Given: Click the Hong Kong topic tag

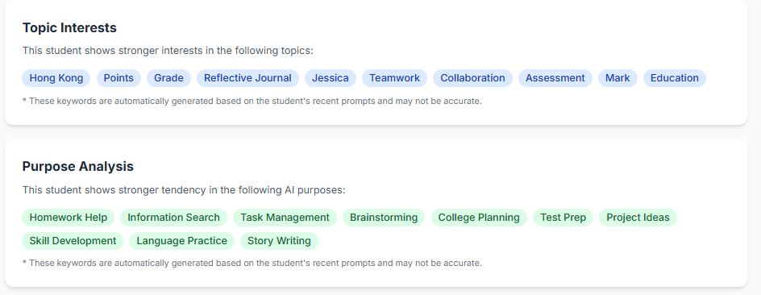Looking at the screenshot, I should pos(56,78).
